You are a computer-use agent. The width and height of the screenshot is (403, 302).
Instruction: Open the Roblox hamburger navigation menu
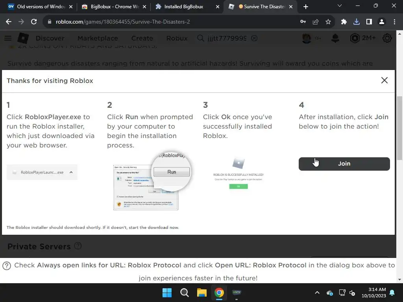pyautogui.click(x=8, y=38)
